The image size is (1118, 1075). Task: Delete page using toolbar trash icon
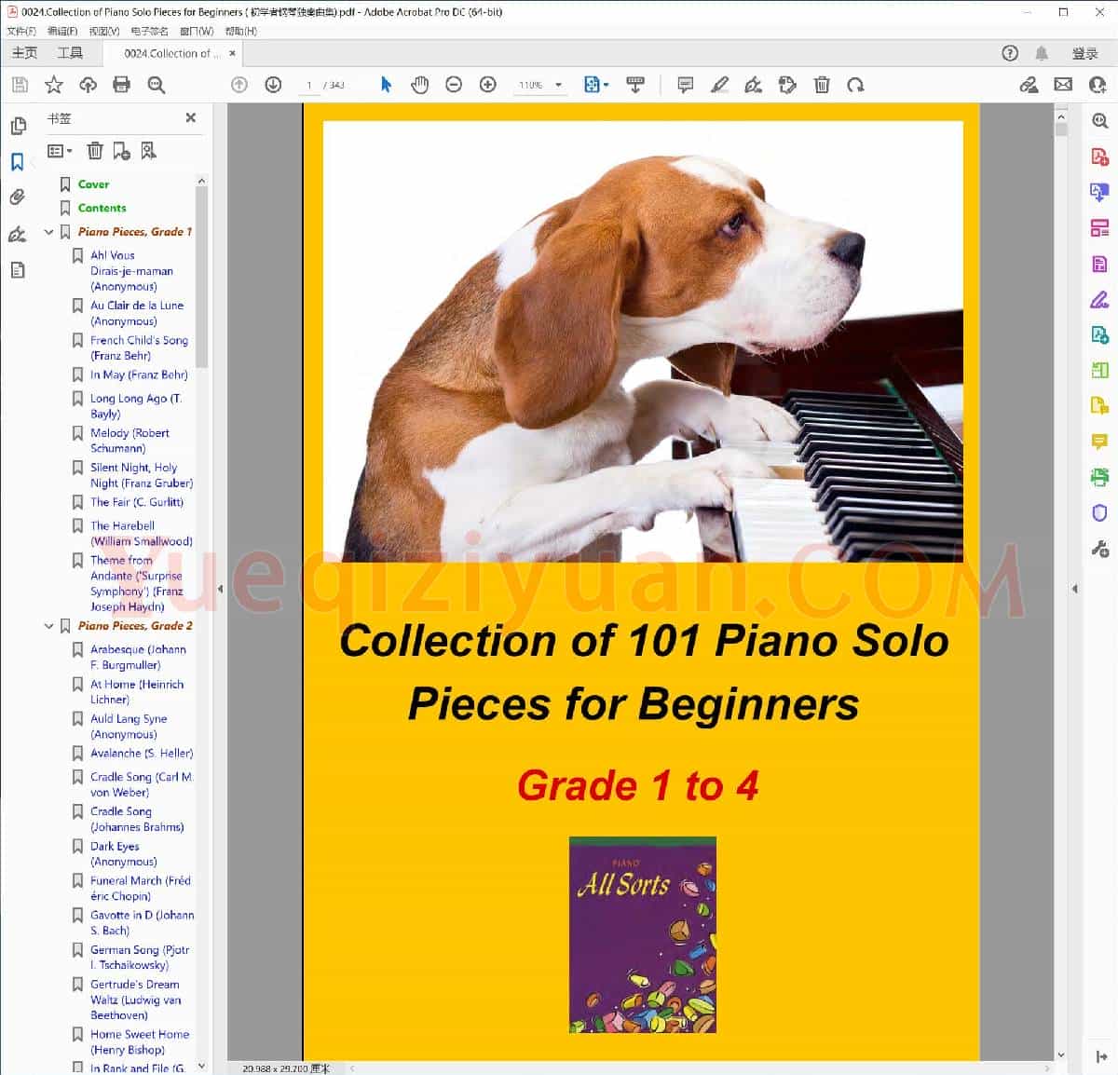coord(822,85)
